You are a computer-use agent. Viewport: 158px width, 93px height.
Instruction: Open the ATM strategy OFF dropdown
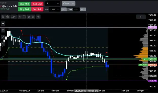tap(55, 9)
